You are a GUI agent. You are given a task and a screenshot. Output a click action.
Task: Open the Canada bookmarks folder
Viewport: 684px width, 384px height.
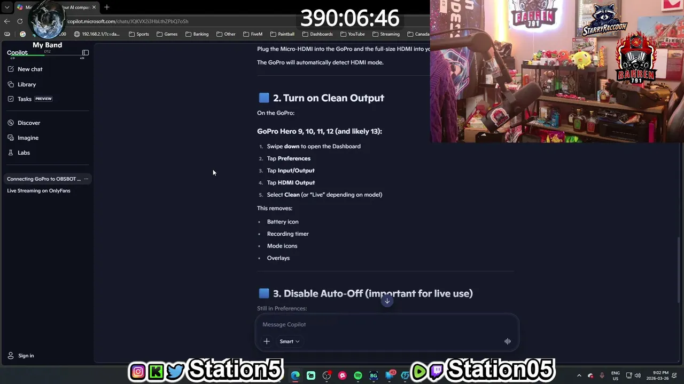click(x=418, y=34)
